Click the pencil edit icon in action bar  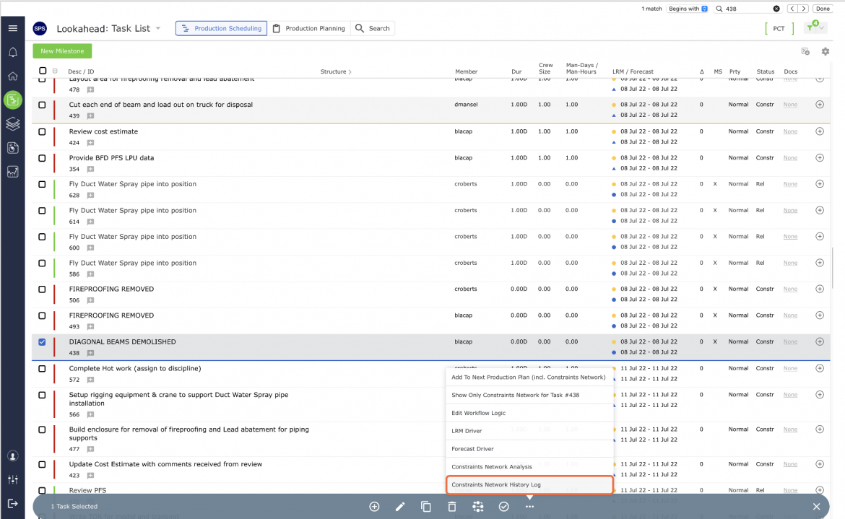400,506
